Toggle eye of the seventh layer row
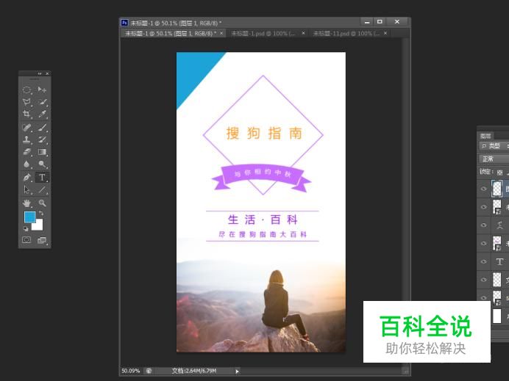Screen dimensions: 509x381 click(484, 297)
